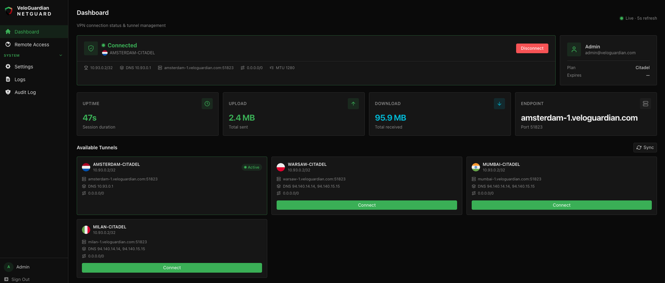Viewport: 665px width, 283px height.
Task: Click the Netherlands flag beside AMSTERDAM-CITADEL status
Action: click(105, 53)
